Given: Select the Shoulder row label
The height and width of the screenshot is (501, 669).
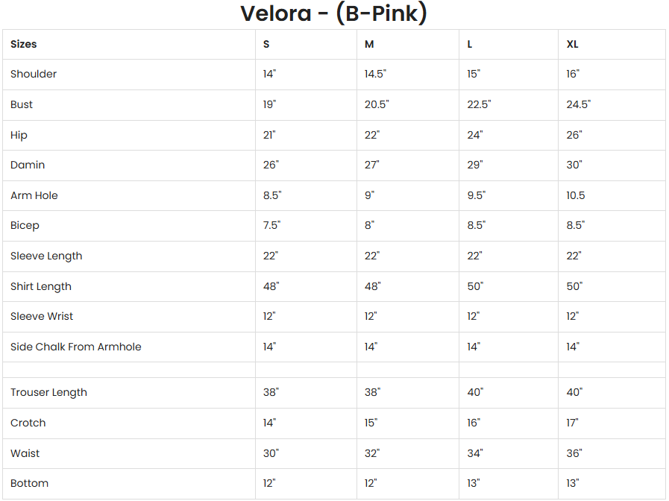Looking at the screenshot, I should pos(34,74).
